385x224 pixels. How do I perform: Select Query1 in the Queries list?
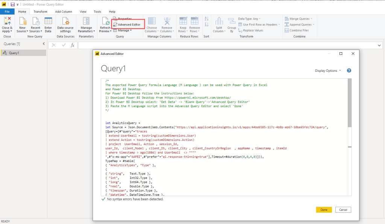pos(14,53)
